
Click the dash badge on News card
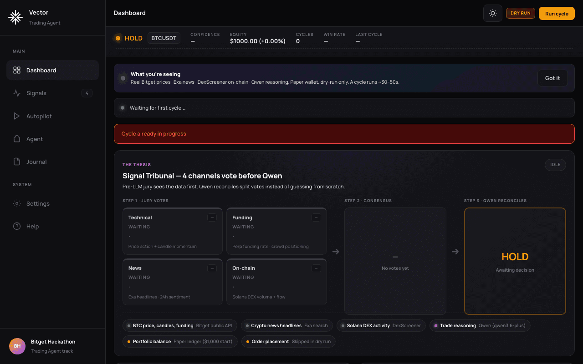[x=212, y=268]
